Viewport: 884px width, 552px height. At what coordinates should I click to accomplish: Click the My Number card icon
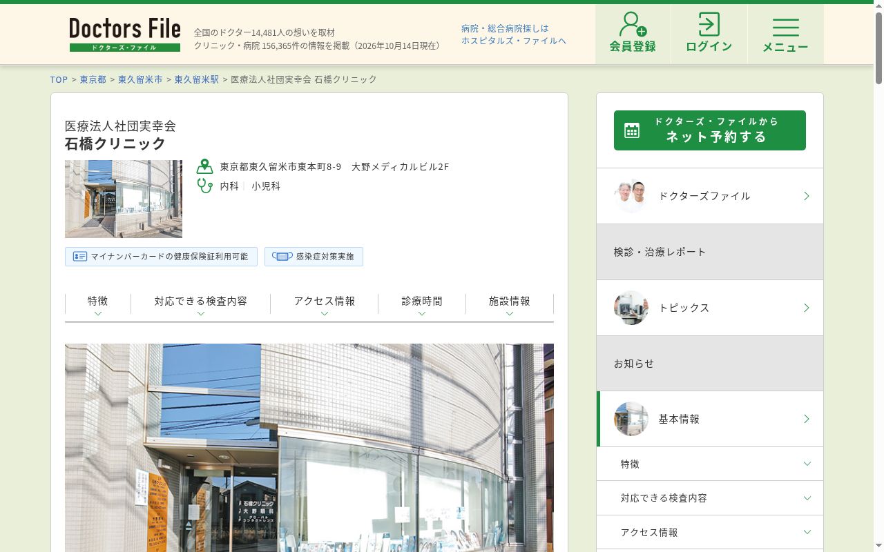pos(80,257)
